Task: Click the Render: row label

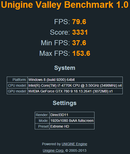Action: 42,115
